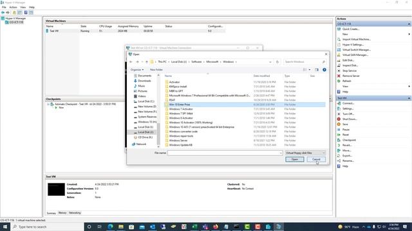
Task: Click the Cancel button in dialog
Action: tap(316, 159)
